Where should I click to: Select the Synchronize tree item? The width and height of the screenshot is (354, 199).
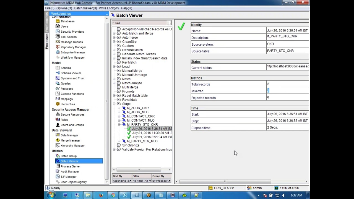click(x=131, y=145)
